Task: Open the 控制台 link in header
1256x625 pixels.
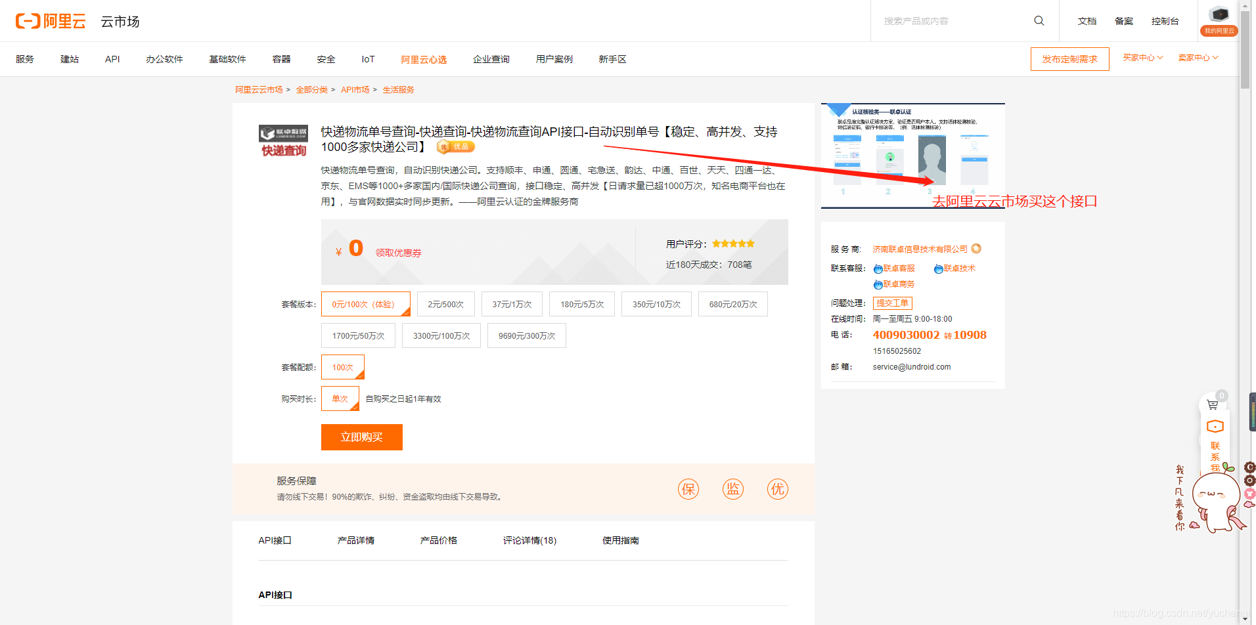Action: click(x=1165, y=21)
